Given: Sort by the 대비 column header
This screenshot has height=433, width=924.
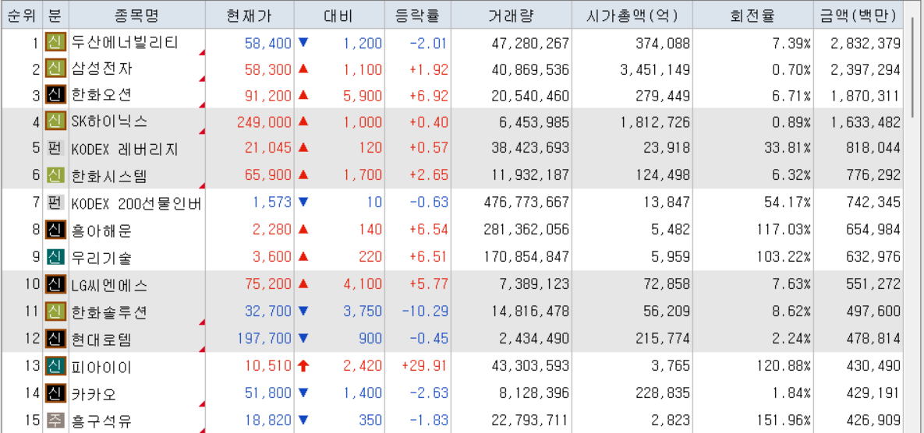Looking at the screenshot, I should click(x=339, y=16).
